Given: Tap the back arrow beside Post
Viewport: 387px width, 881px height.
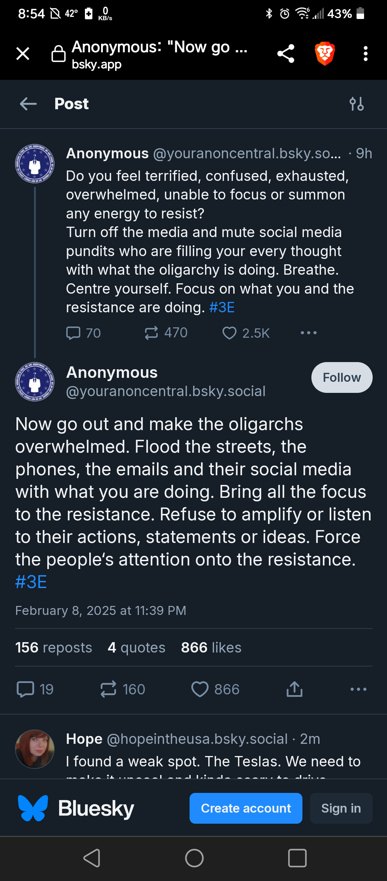Looking at the screenshot, I should [x=28, y=104].
